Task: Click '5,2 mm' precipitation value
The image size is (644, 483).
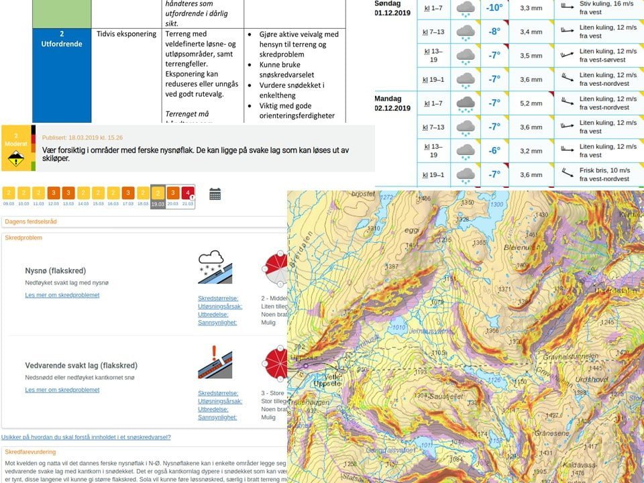Action: 531,103
